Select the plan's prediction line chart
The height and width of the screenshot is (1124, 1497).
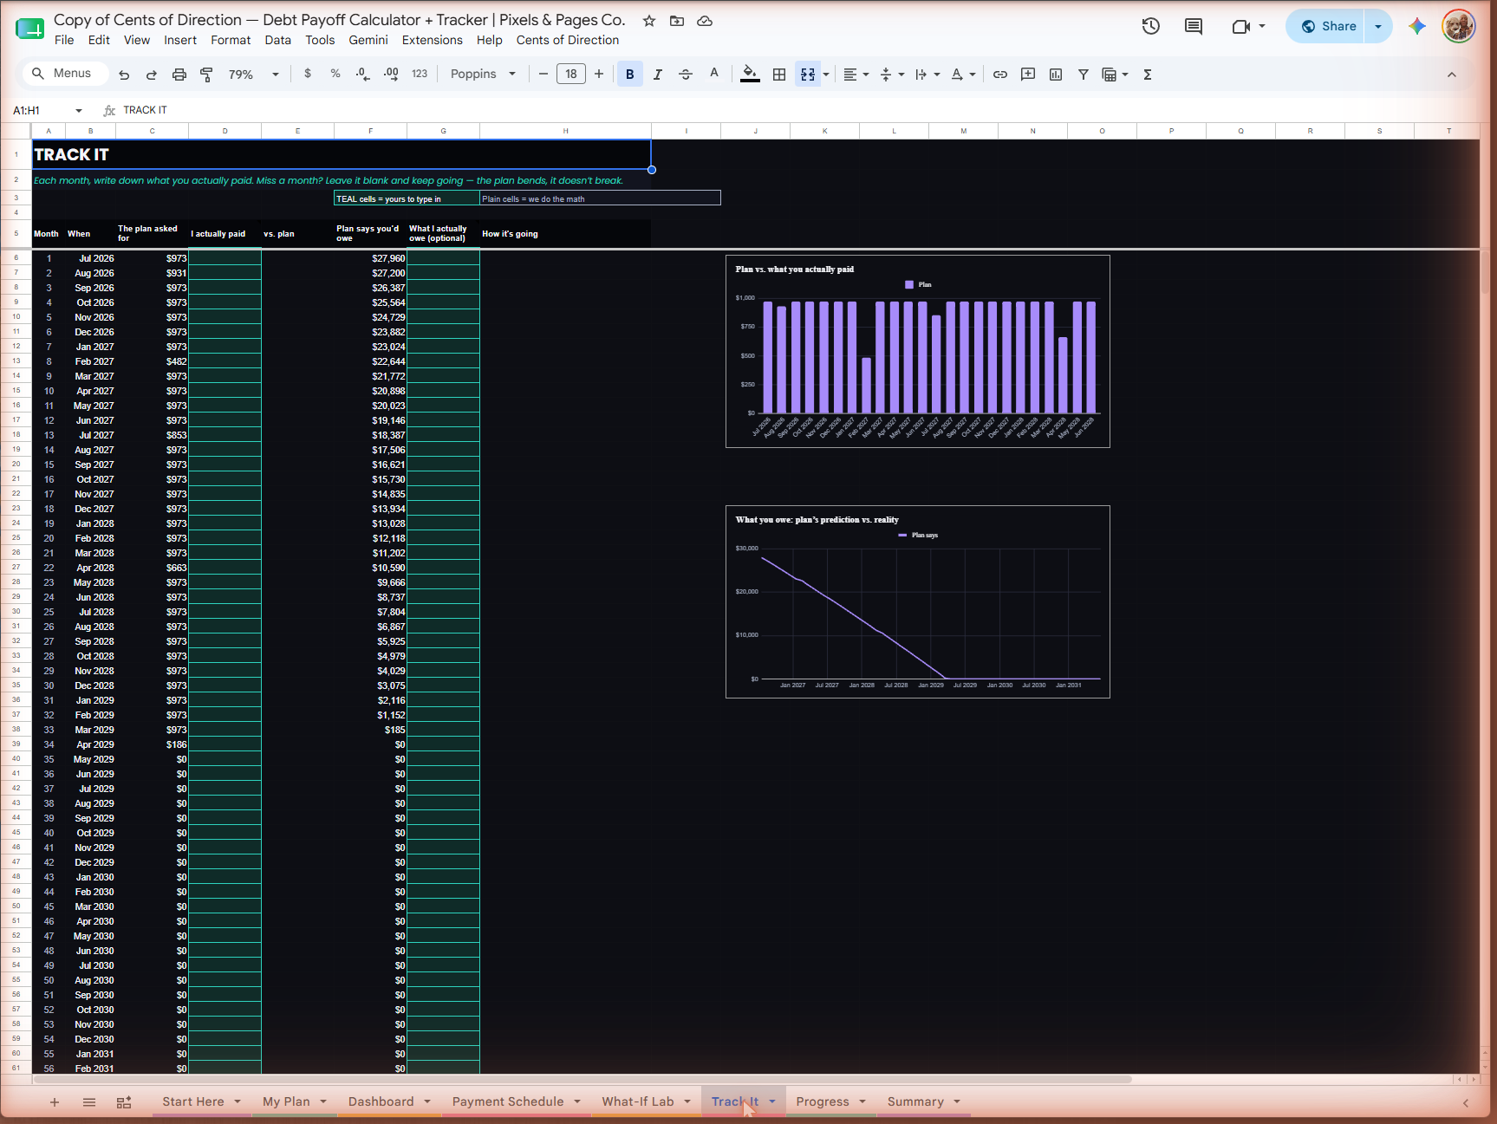pyautogui.click(x=918, y=601)
